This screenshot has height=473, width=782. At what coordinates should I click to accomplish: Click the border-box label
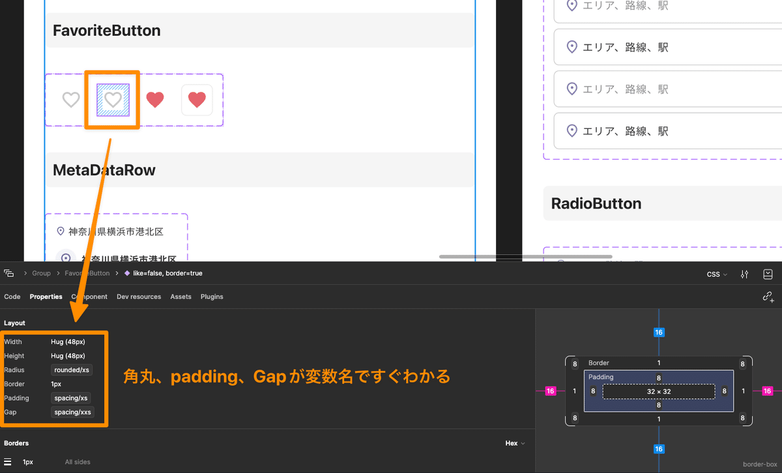coord(760,465)
